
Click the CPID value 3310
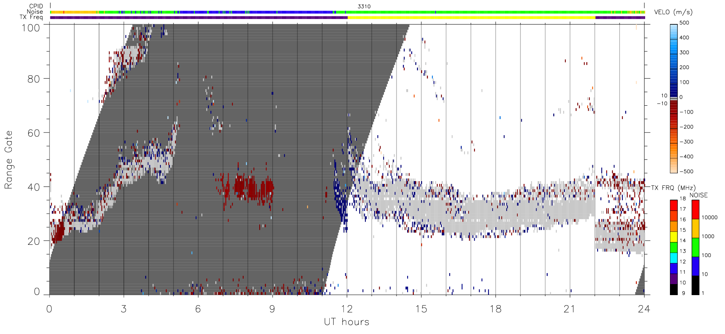point(364,6)
